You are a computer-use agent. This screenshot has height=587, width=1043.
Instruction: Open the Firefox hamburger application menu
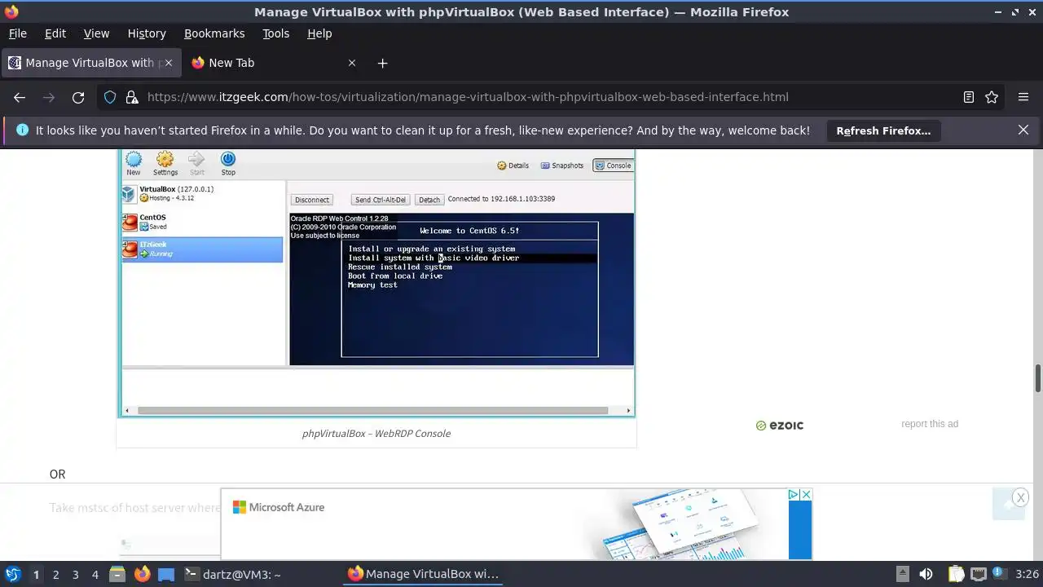point(1023,97)
